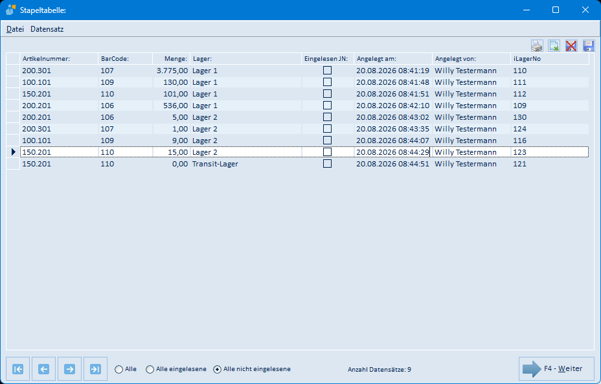Screen dimensions: 601x384
Task: Close the Stapeltabelle window
Action: 585,10
